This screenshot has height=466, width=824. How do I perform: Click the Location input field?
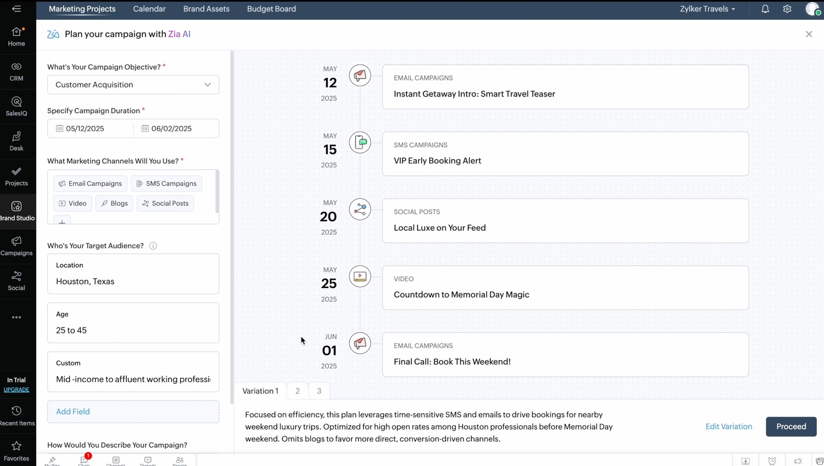(x=133, y=281)
